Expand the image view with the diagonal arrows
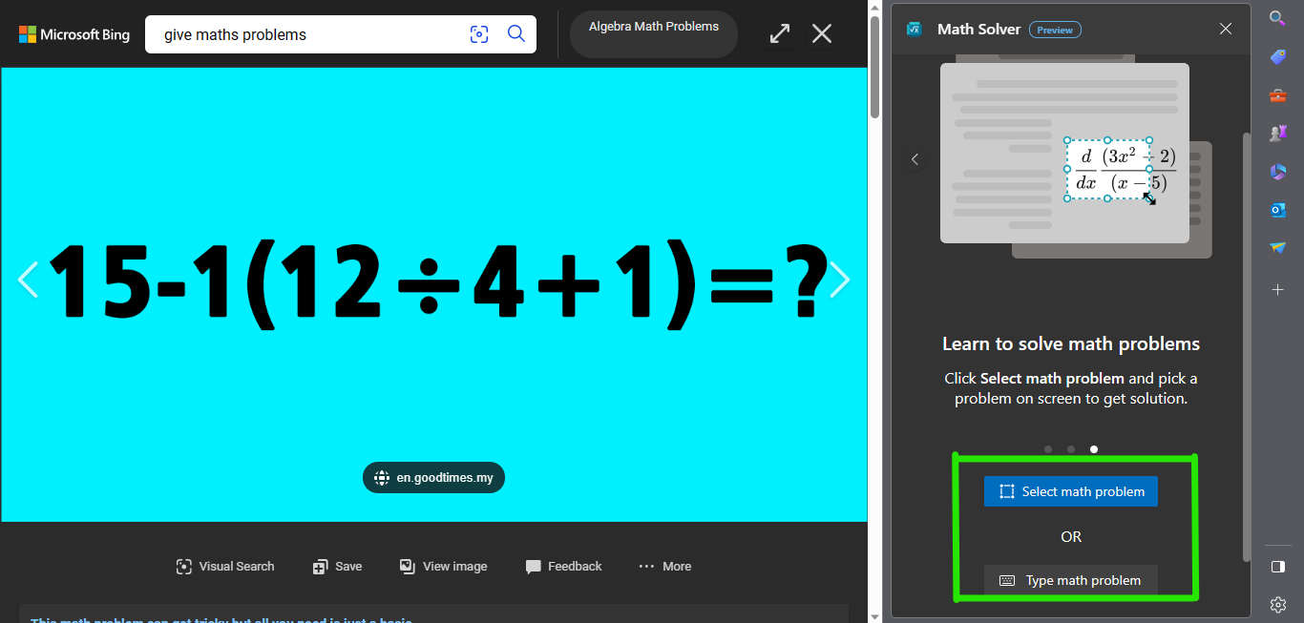The width and height of the screenshot is (1304, 623). (779, 33)
